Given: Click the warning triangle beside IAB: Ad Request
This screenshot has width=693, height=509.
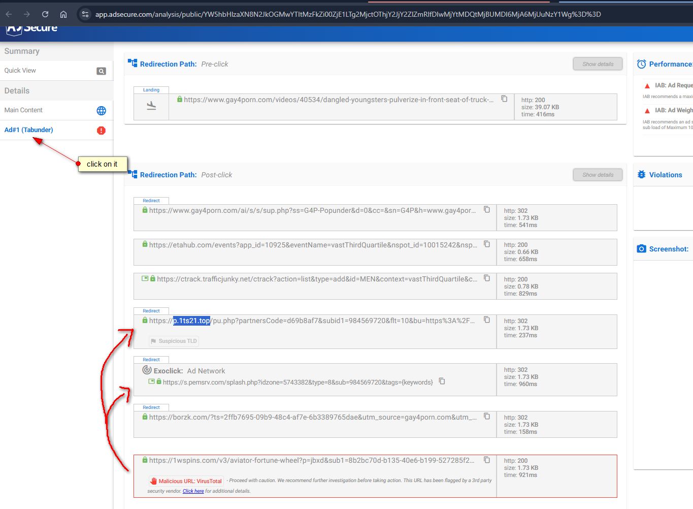Looking at the screenshot, I should [x=647, y=86].
